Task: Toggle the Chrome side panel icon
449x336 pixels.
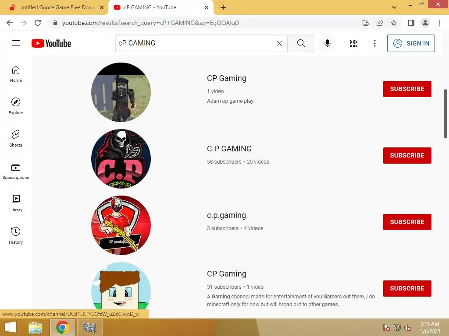Action: (411, 23)
